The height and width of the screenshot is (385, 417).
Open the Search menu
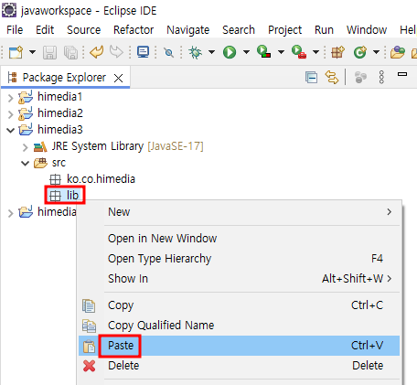coord(239,30)
